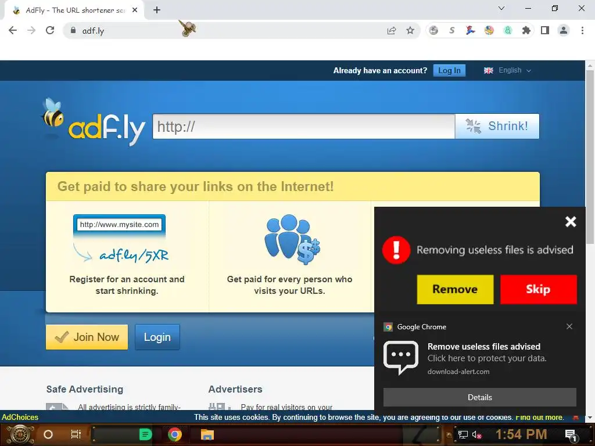Click the AdChoices link

(x=20, y=417)
